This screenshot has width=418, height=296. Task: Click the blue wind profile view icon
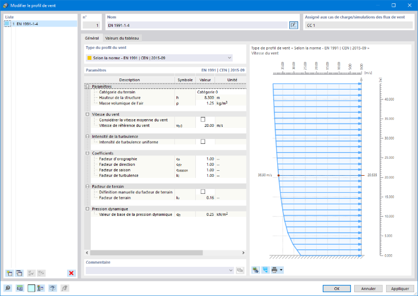(x=265, y=270)
